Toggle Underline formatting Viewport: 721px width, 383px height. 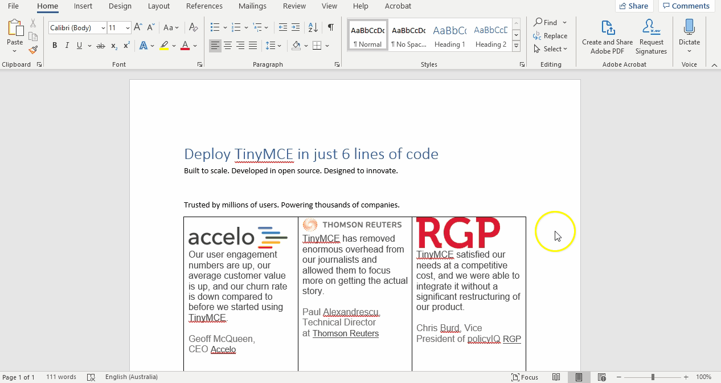point(79,46)
